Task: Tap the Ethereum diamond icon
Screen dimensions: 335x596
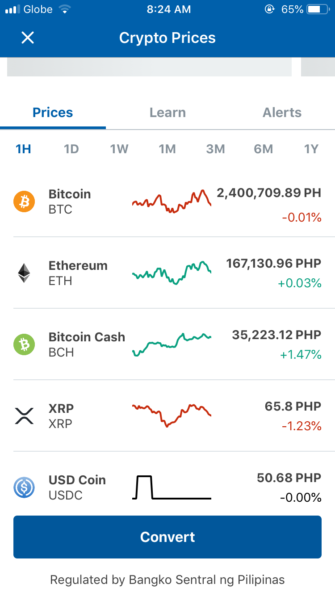Action: [x=24, y=273]
